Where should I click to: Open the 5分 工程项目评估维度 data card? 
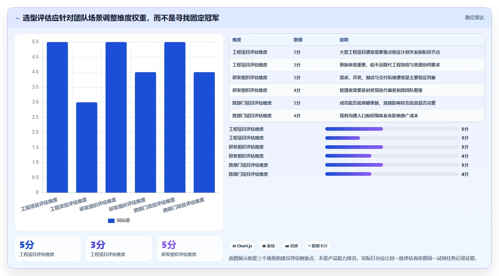coord(48,248)
